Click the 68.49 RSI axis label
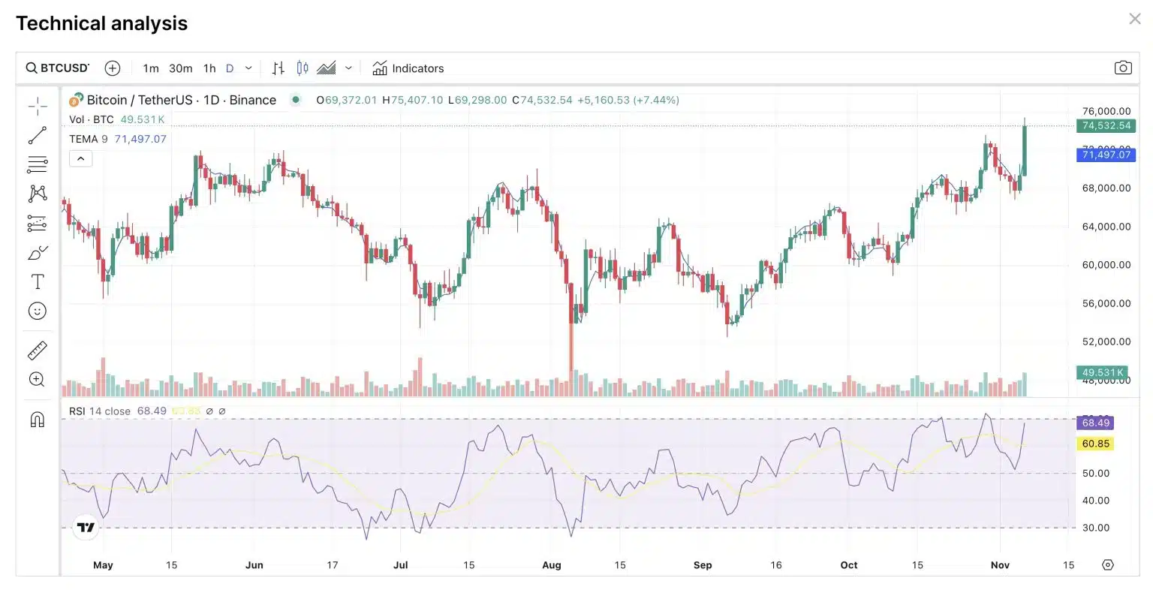The width and height of the screenshot is (1153, 590). (1095, 423)
